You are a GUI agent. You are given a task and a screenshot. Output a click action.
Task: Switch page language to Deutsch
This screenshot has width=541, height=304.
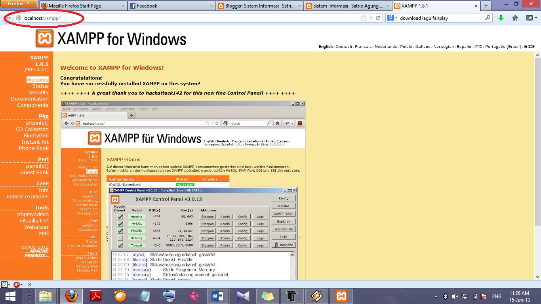pos(344,46)
